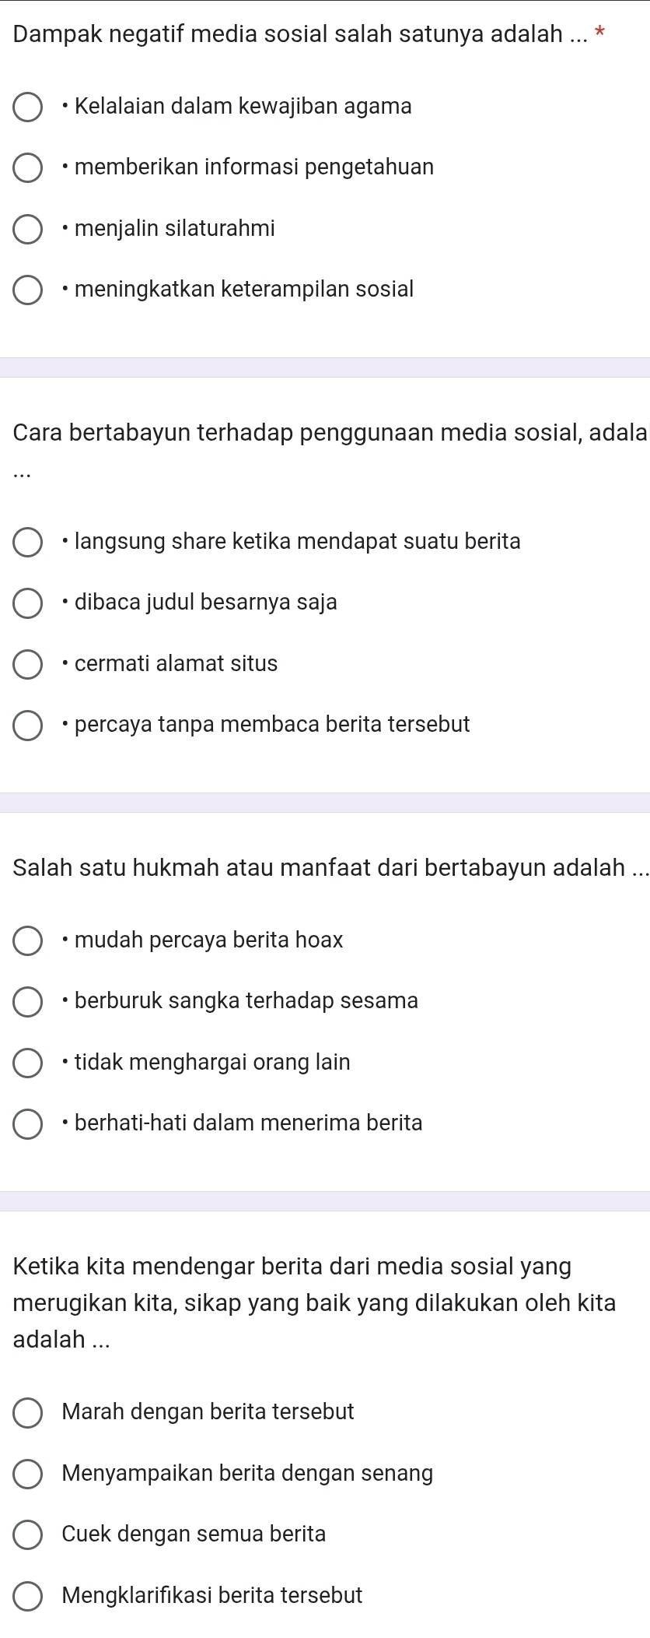Select the 'menjalin silaturahmi' option
650x1638 pixels.
[28, 229]
